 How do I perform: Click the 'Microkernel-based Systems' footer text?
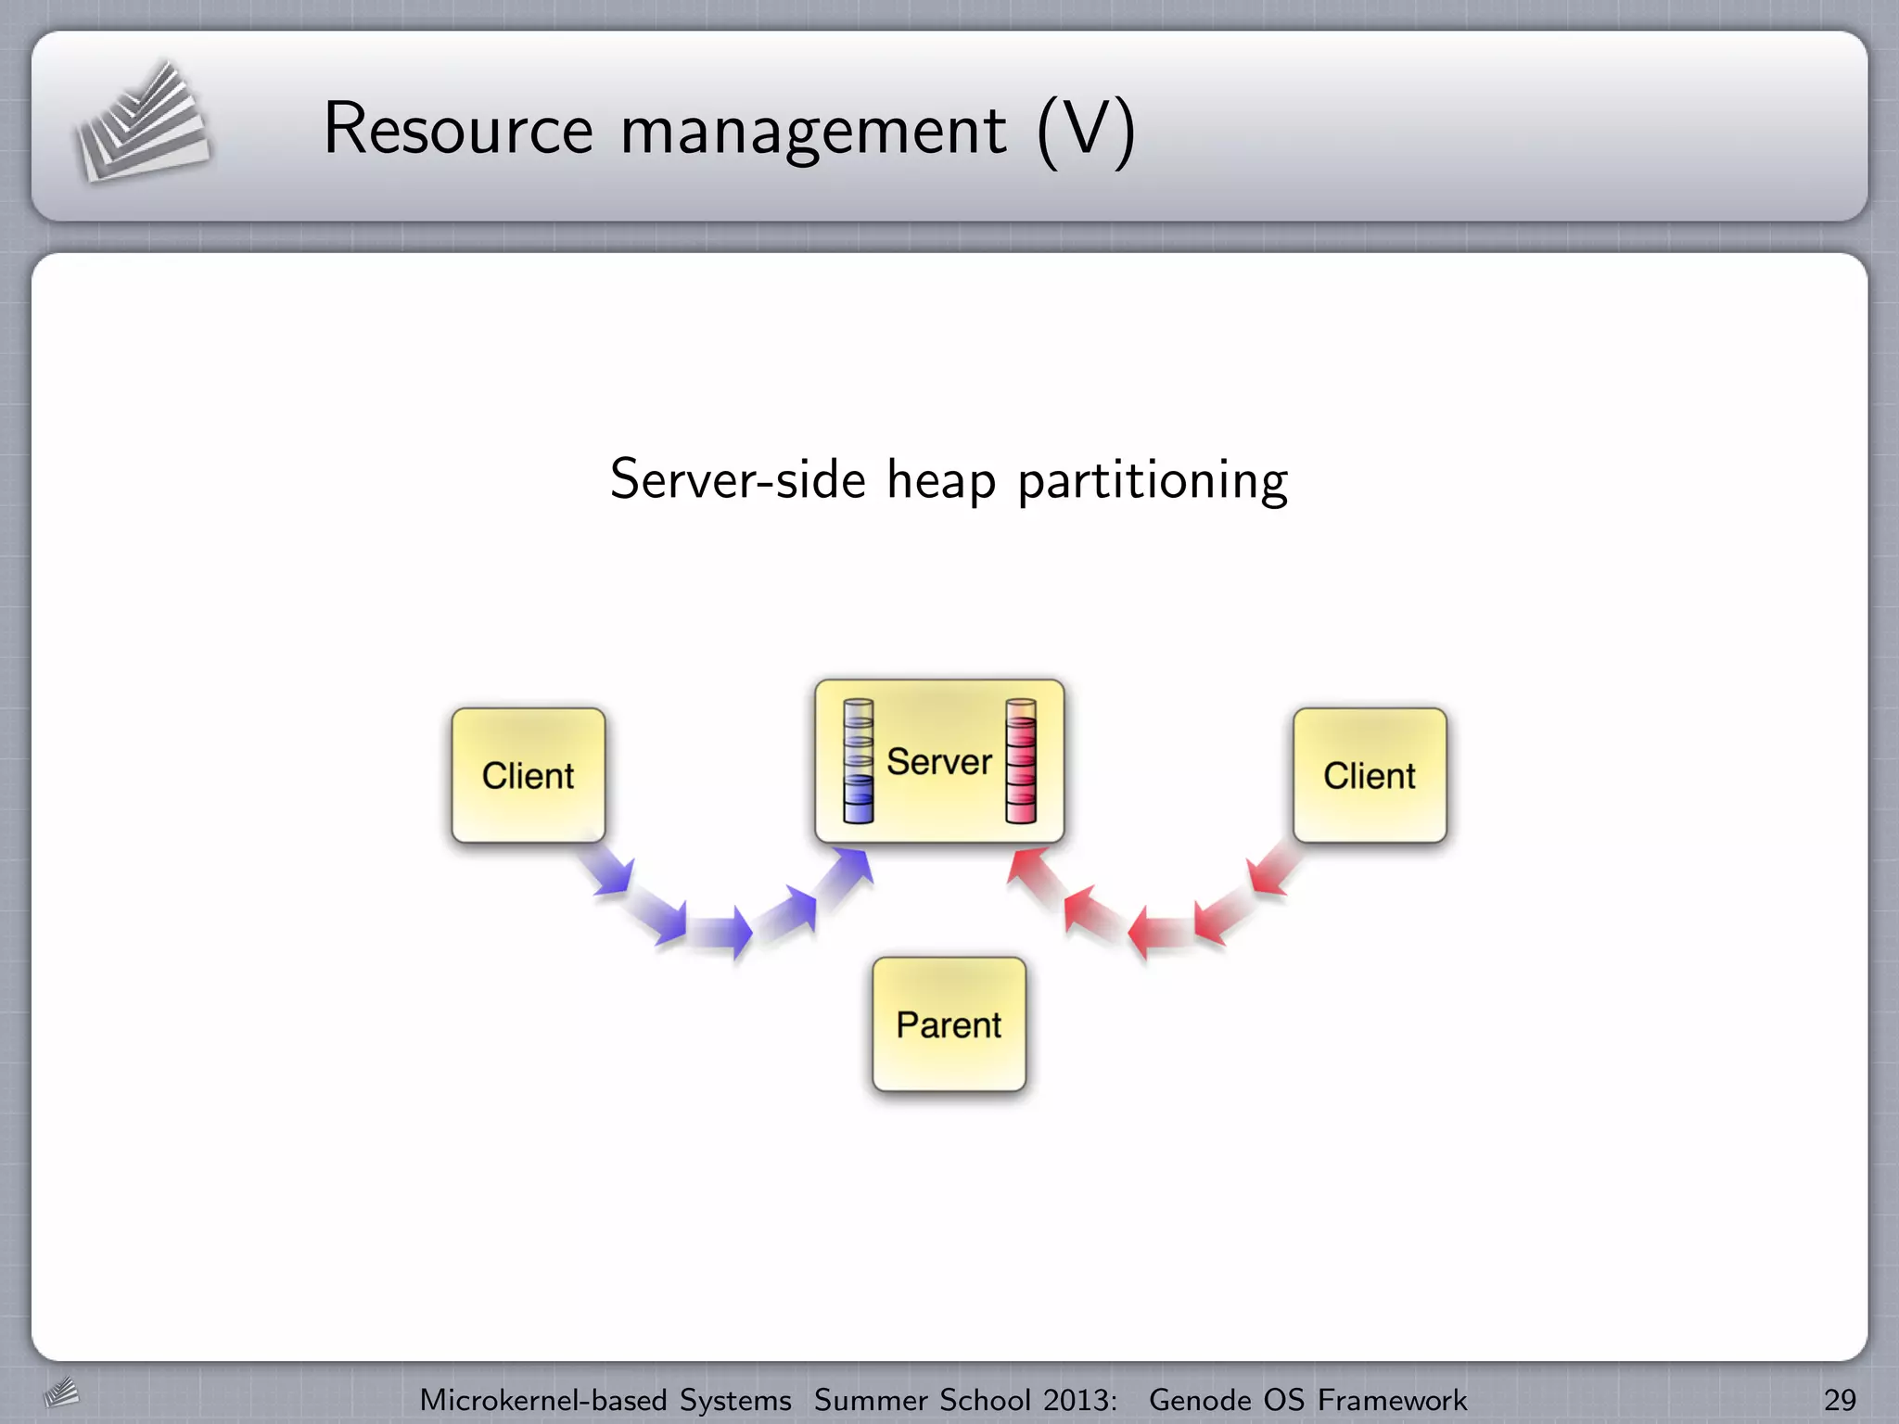point(605,1399)
